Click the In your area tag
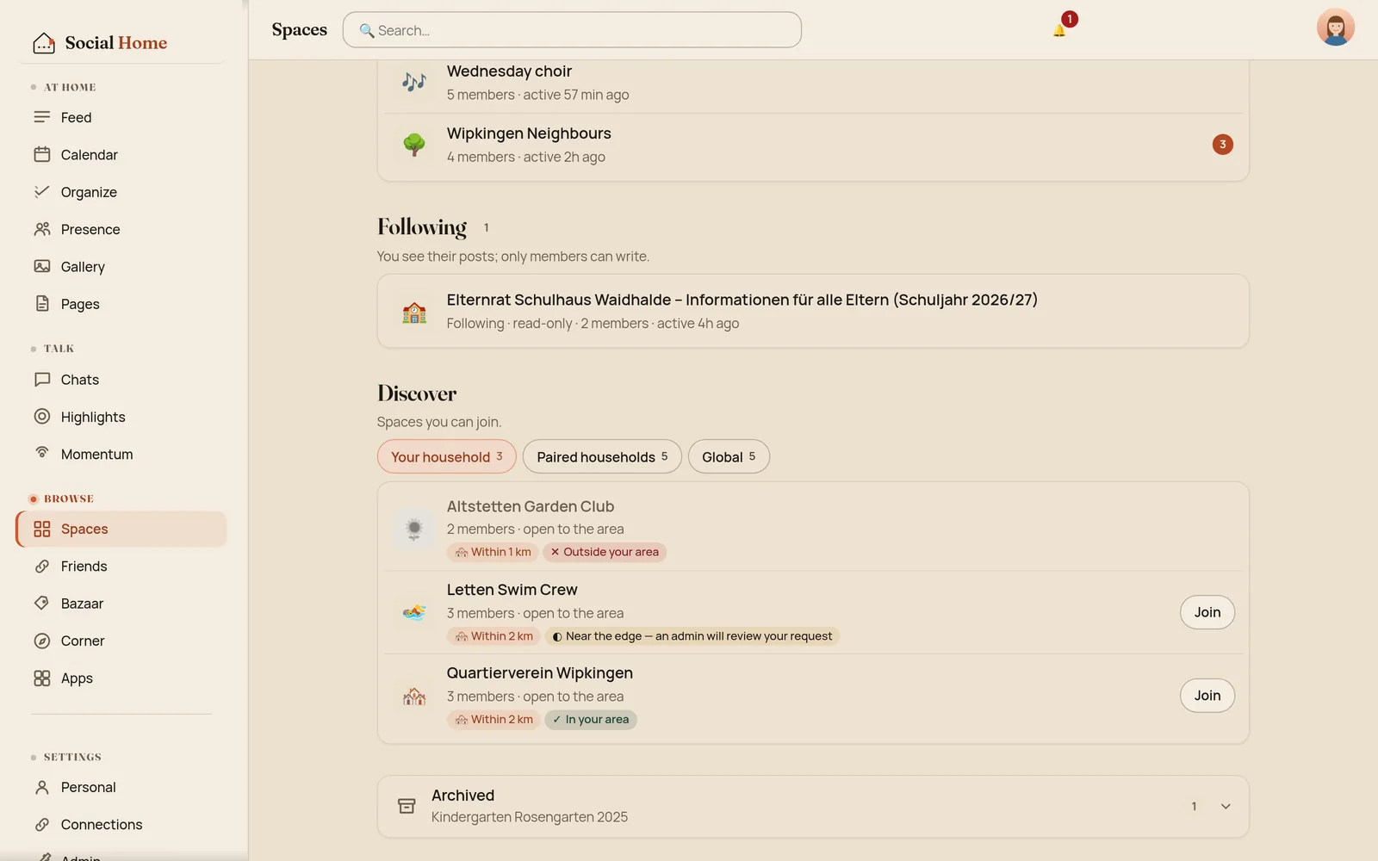This screenshot has width=1378, height=861. coord(591,720)
